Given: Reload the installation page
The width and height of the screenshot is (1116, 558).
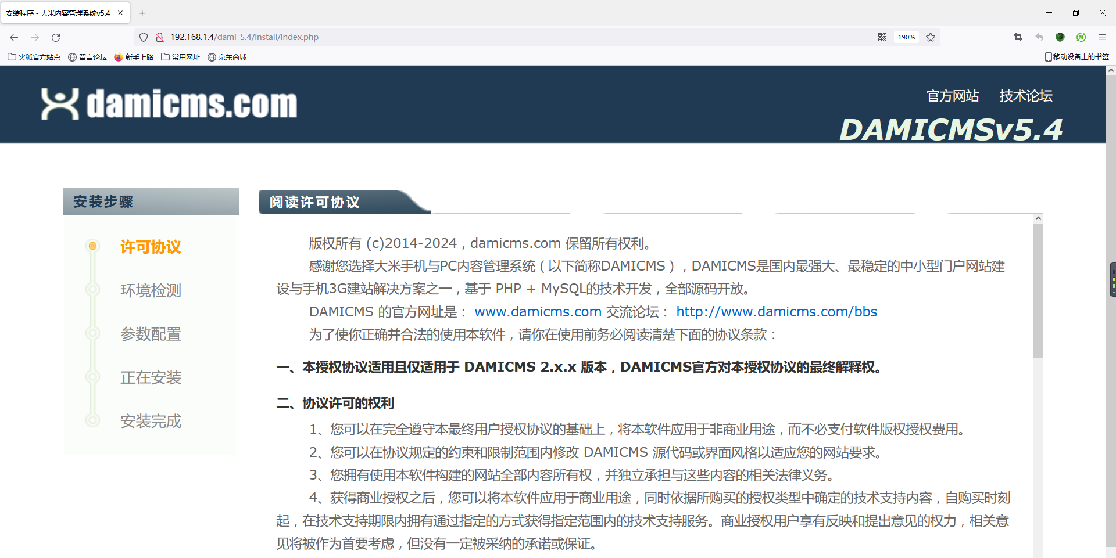Looking at the screenshot, I should coord(56,37).
